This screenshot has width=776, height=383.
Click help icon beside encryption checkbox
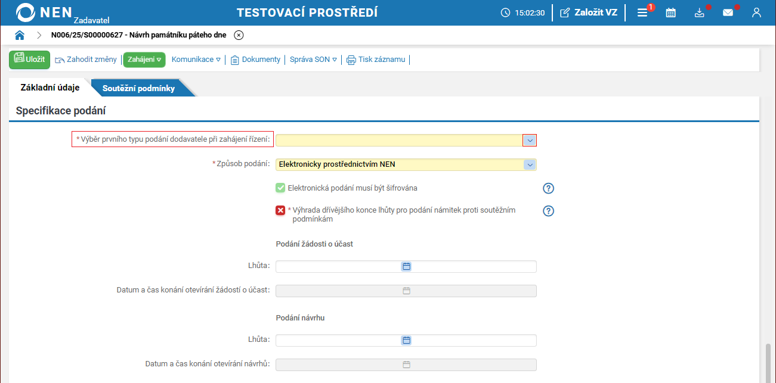coord(549,188)
